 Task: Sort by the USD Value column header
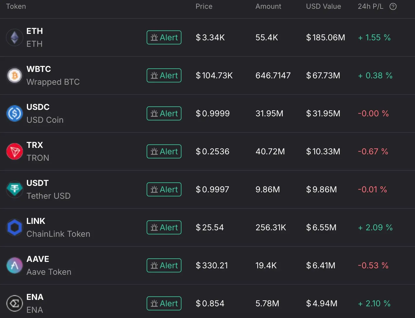point(323,6)
